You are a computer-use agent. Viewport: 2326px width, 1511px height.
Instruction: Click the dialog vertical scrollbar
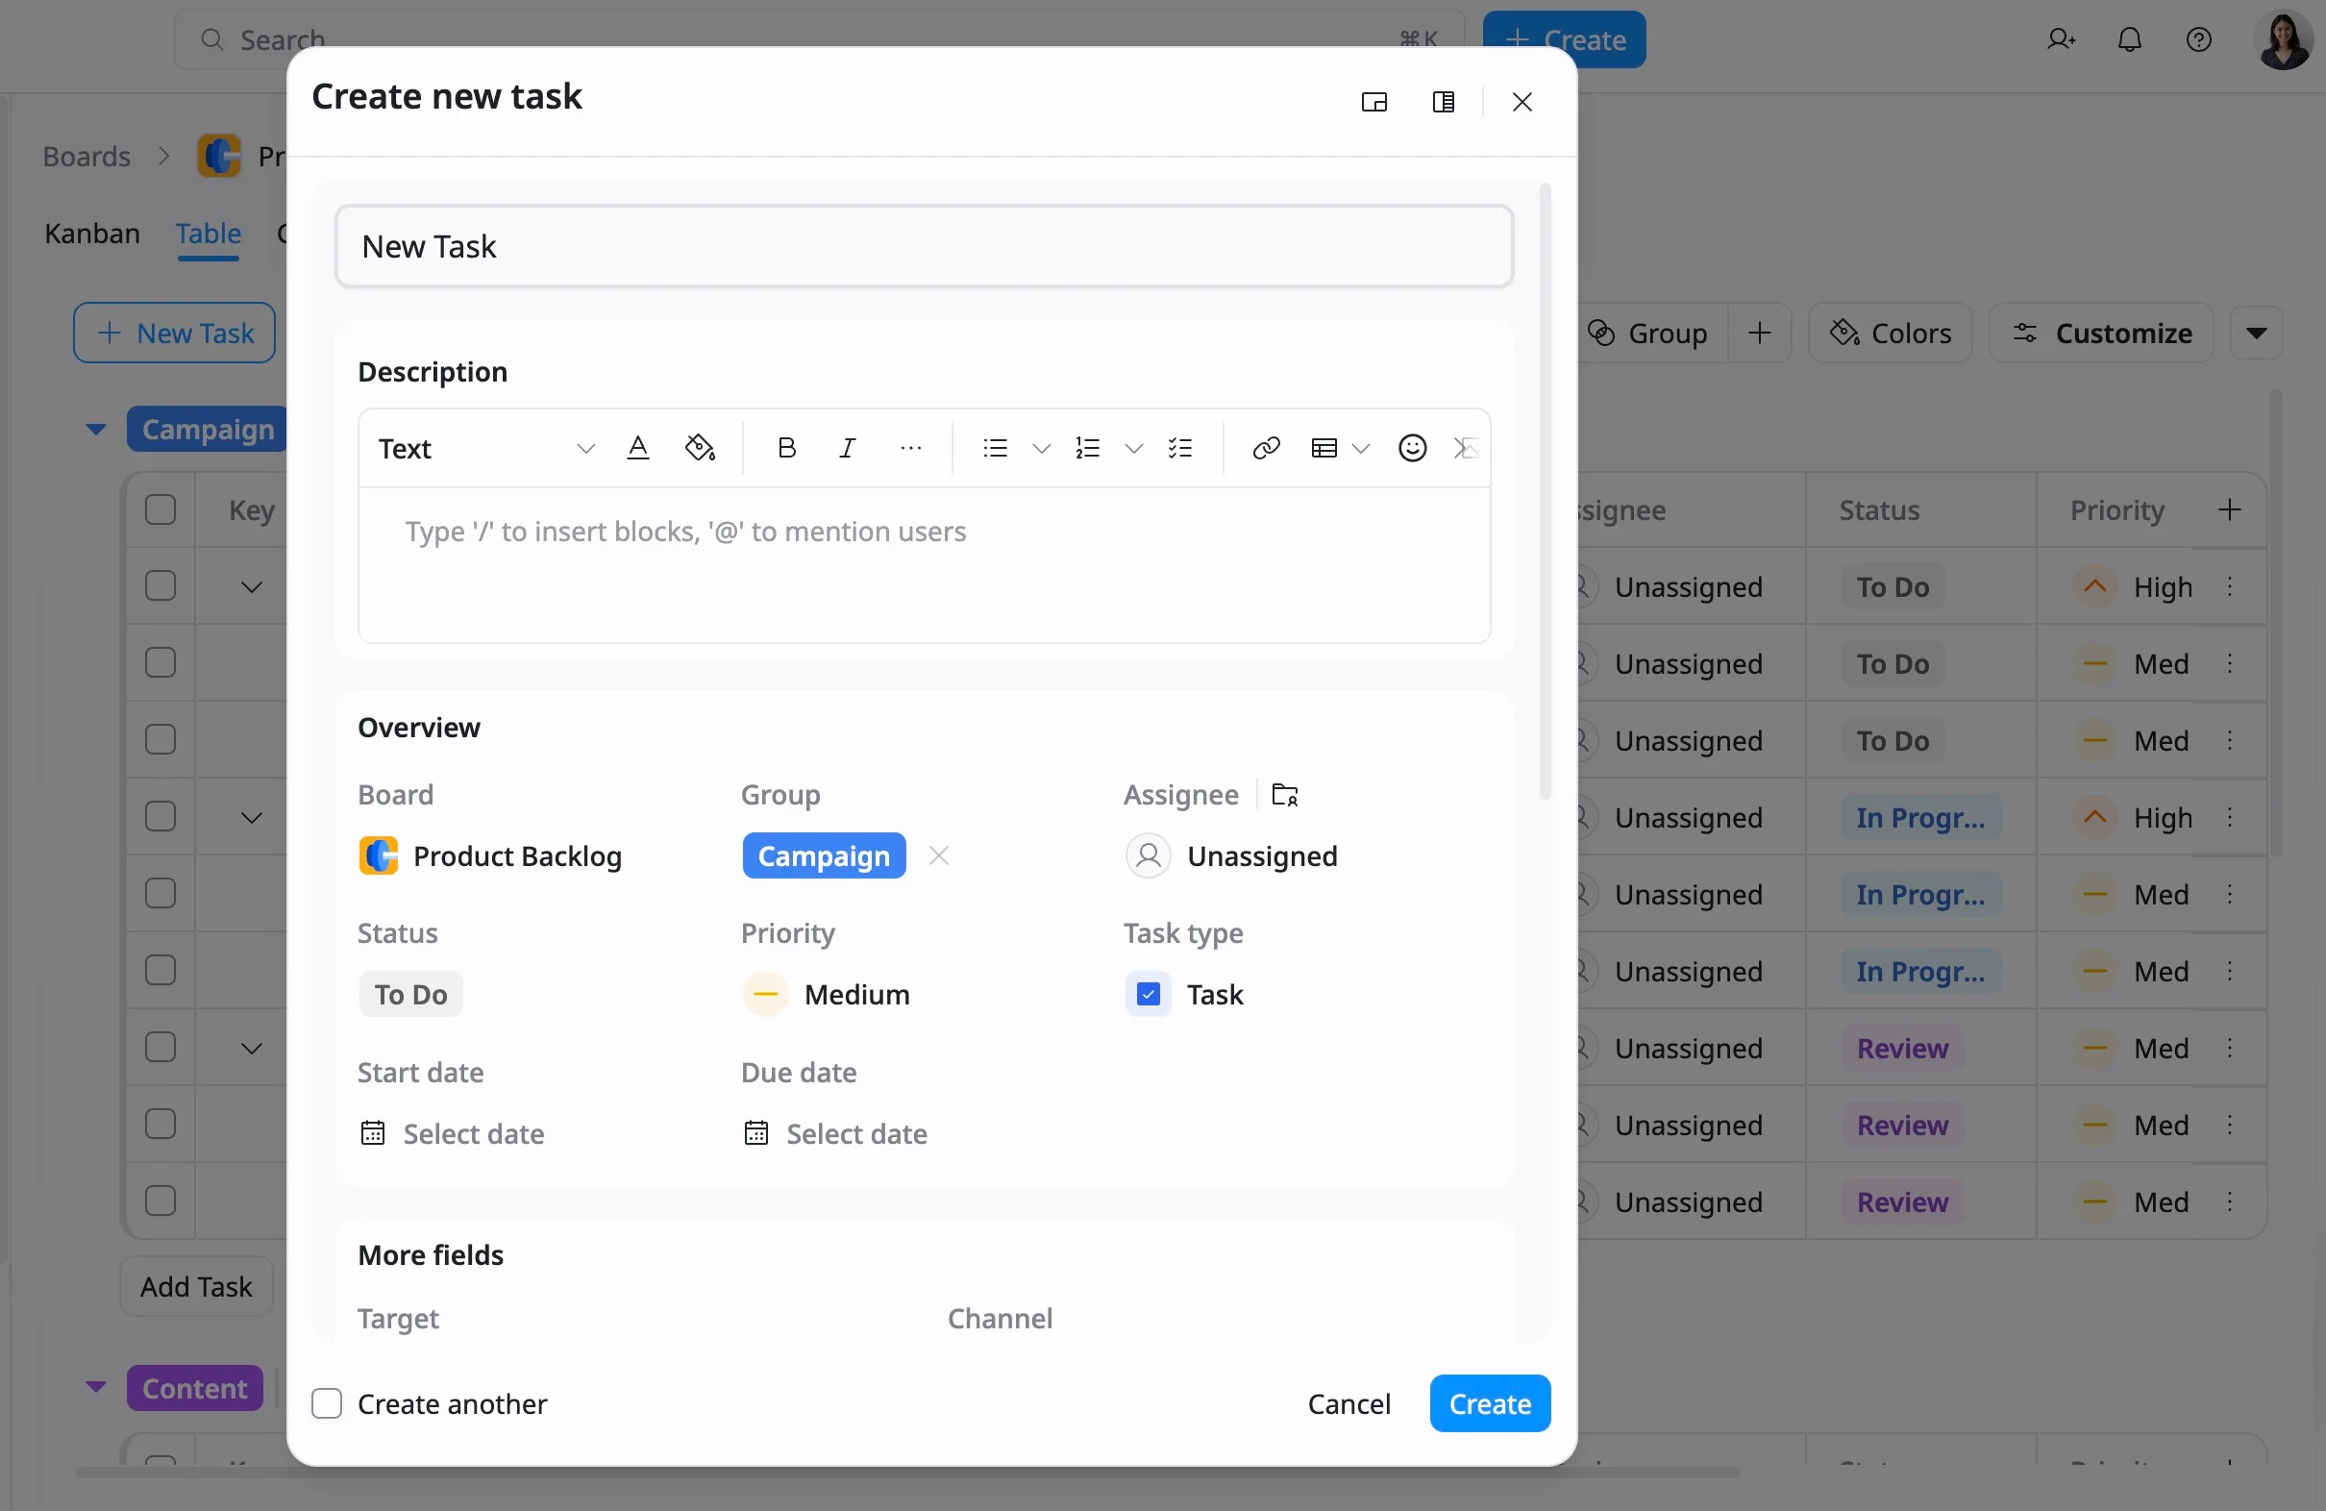pos(1545,491)
